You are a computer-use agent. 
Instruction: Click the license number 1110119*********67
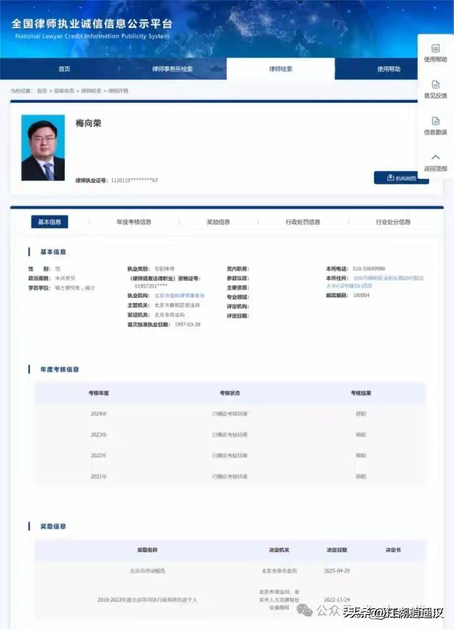(135, 180)
